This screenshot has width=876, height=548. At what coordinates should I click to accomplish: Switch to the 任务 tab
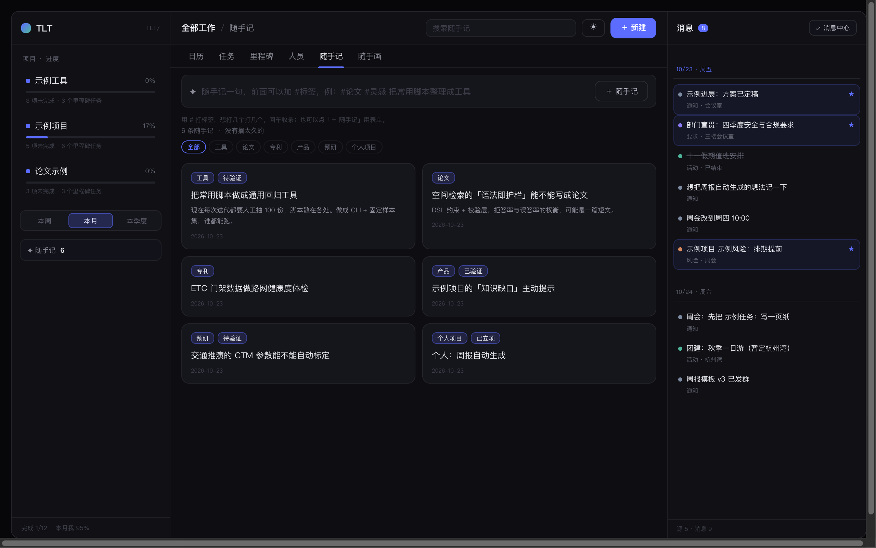(x=227, y=56)
